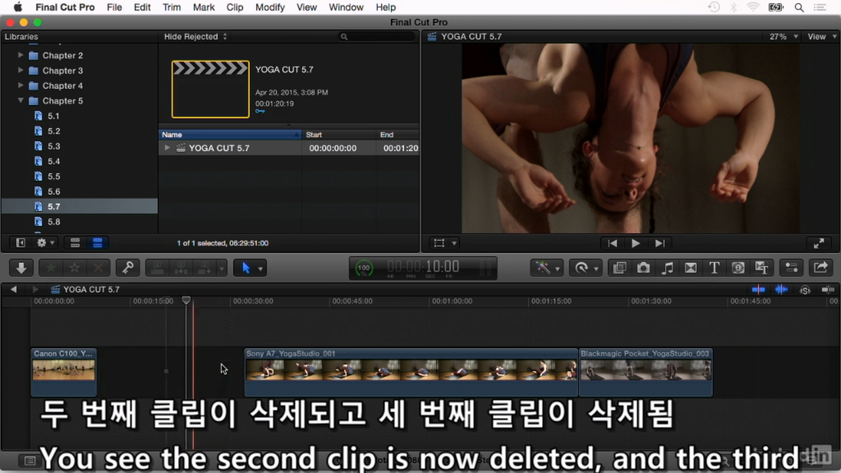Image resolution: width=841 pixels, height=473 pixels.
Task: Show the Themes Browser
Action: pos(761,268)
